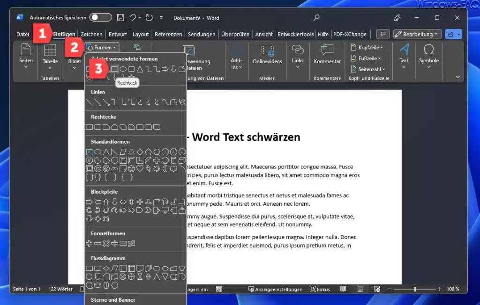480x305 pixels.
Task: Choose the smiley face shape
Action: [x=131, y=168]
